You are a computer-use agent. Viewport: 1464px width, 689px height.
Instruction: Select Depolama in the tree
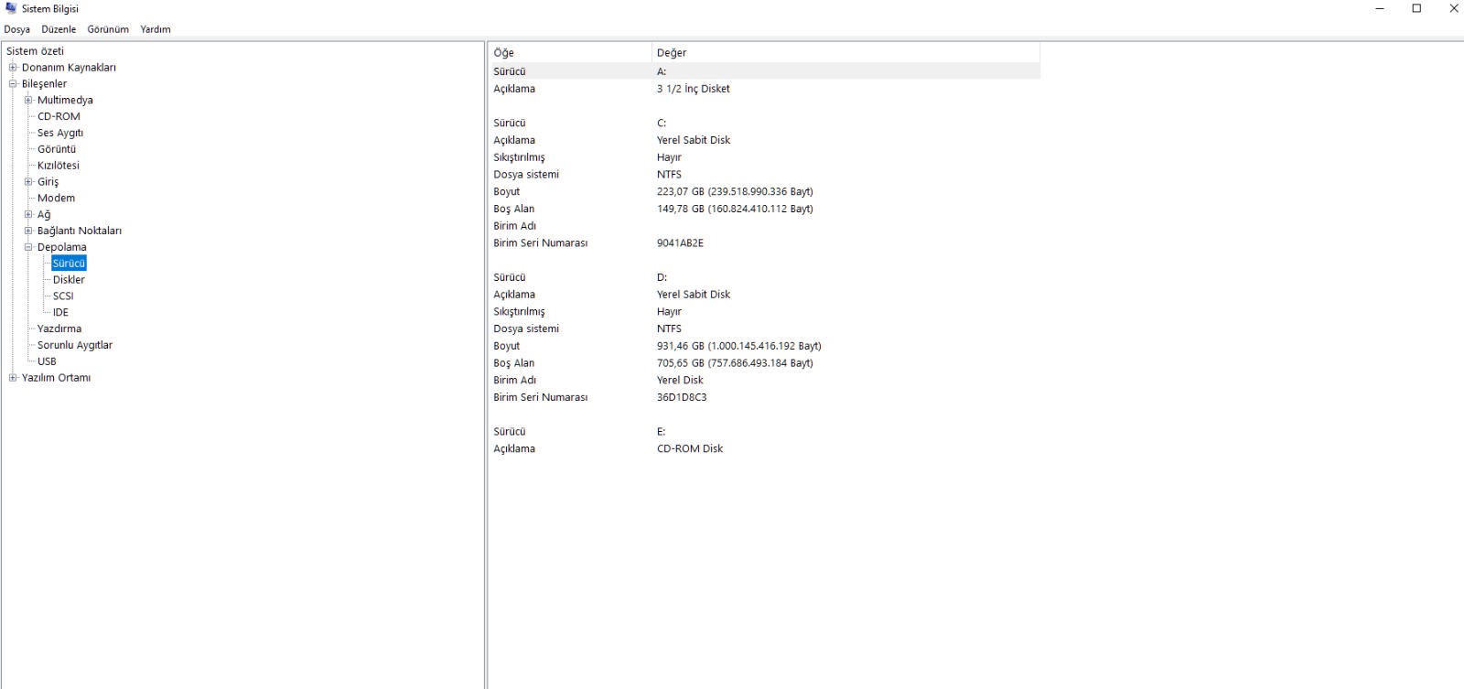[62, 247]
